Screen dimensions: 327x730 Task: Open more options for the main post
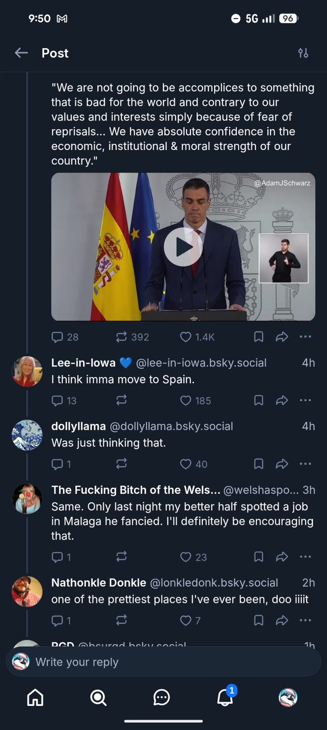point(305,337)
